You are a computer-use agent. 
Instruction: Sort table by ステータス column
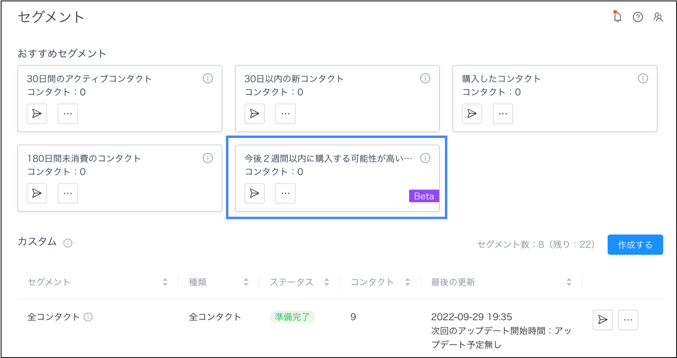click(x=327, y=282)
